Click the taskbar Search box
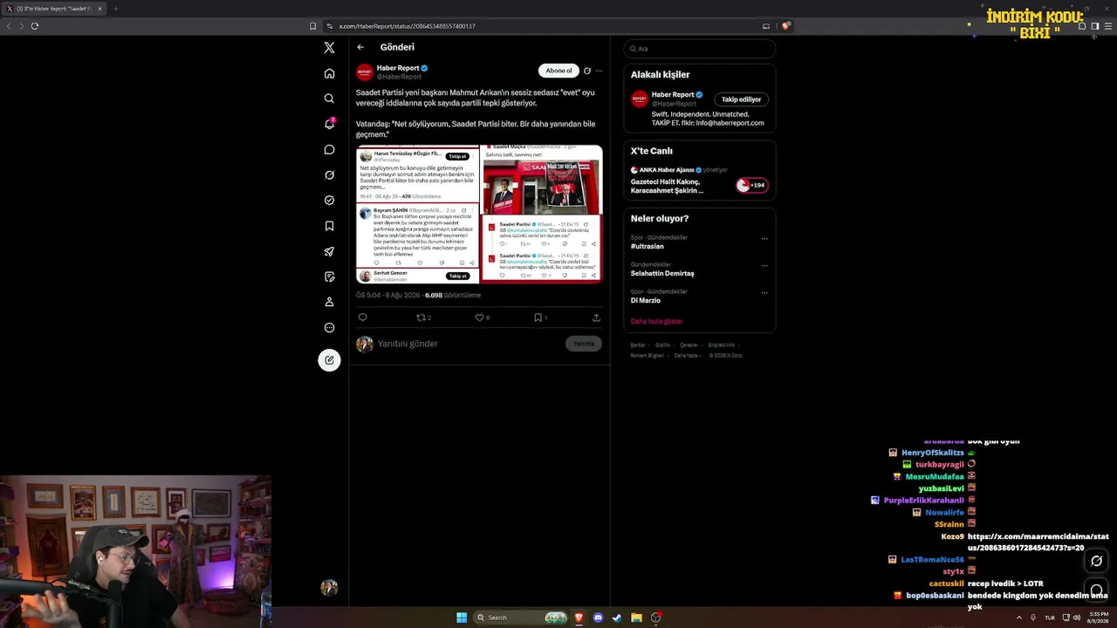1117x628 pixels. [522, 618]
